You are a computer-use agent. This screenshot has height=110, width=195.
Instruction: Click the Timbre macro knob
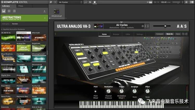[x=121, y=91]
